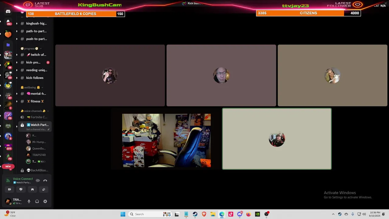
Task: Click the Battlefield 6 Copies goal bar
Action: 75,14
